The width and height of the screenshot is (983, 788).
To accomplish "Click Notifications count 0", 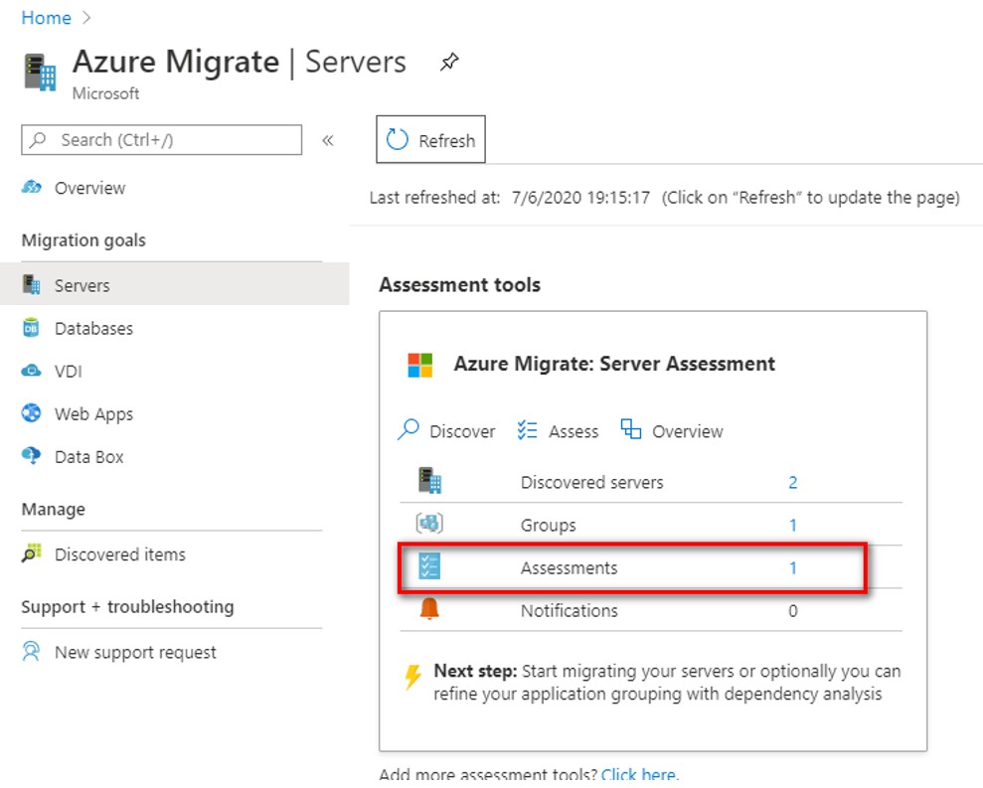I will [792, 610].
